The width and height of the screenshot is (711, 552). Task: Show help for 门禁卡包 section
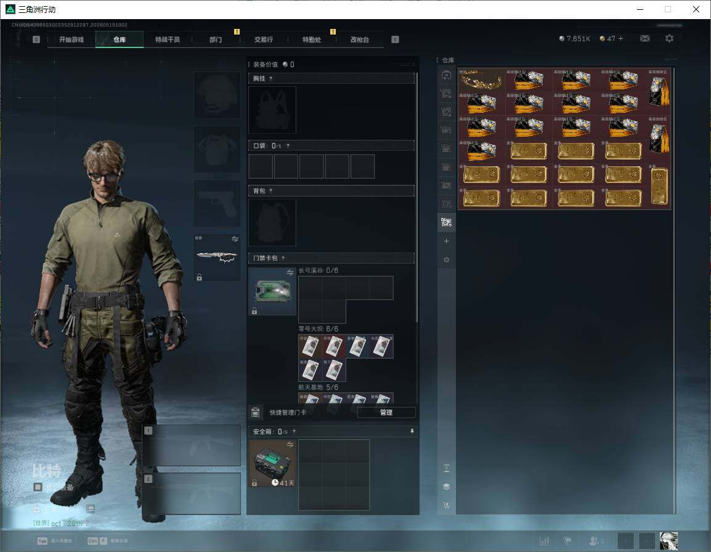point(283,258)
